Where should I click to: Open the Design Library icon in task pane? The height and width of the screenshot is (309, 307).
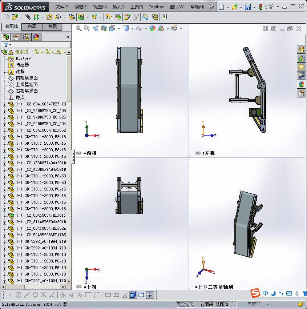coord(301,58)
